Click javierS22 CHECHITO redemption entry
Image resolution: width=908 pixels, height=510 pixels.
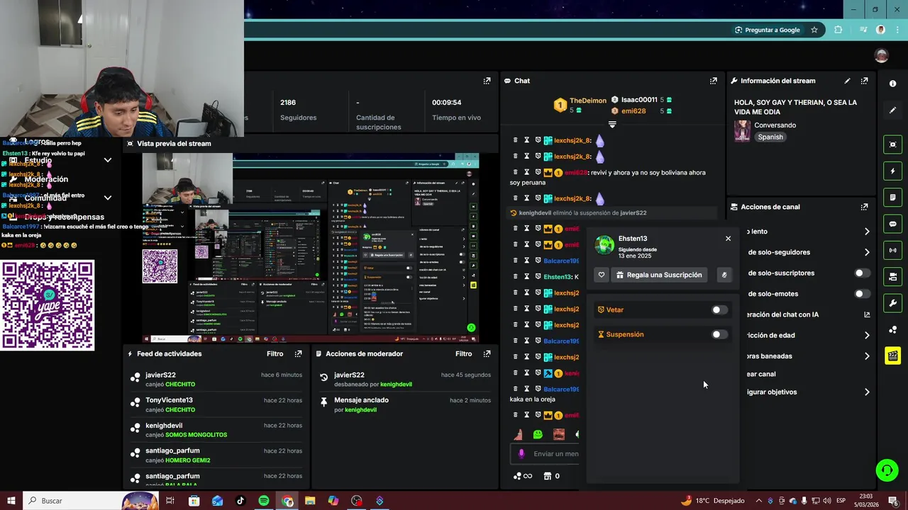coord(217,380)
